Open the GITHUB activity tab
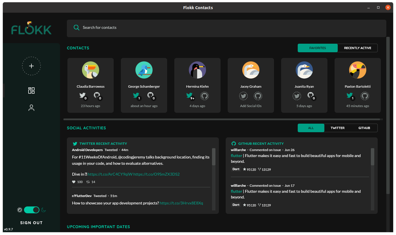 364,128
